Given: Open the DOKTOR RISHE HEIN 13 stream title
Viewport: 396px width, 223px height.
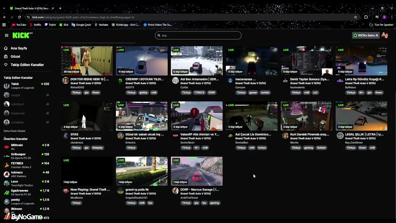Looking at the screenshot, I should point(90,79).
